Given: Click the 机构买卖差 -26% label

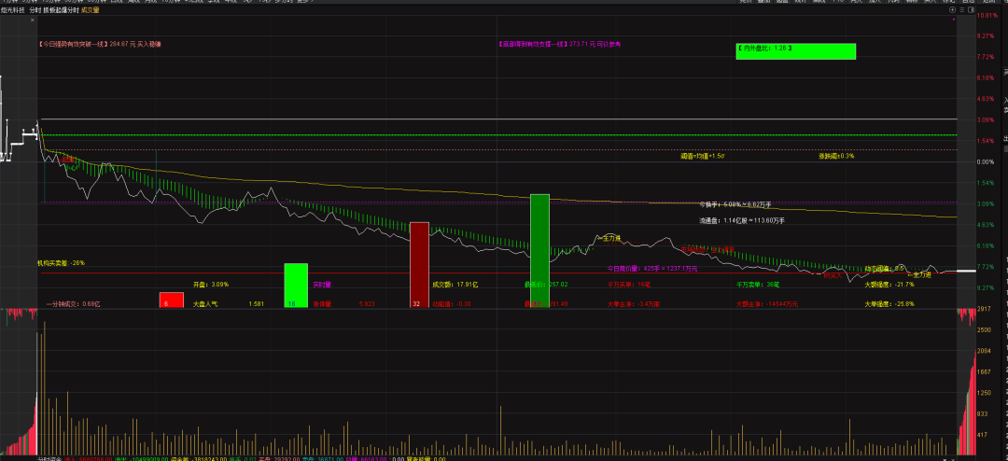Looking at the screenshot, I should coord(62,263).
